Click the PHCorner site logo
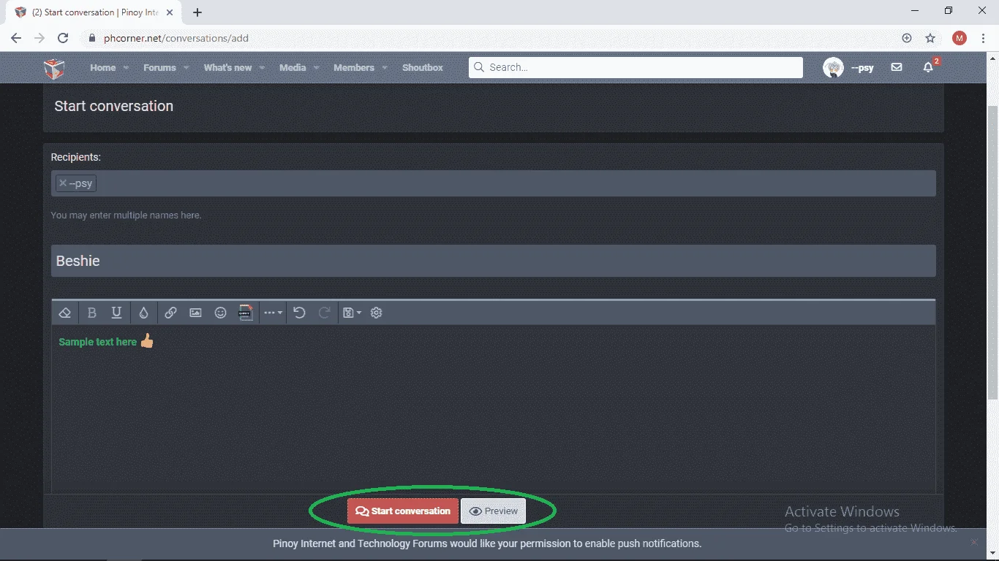Image resolution: width=999 pixels, height=561 pixels. click(55, 68)
